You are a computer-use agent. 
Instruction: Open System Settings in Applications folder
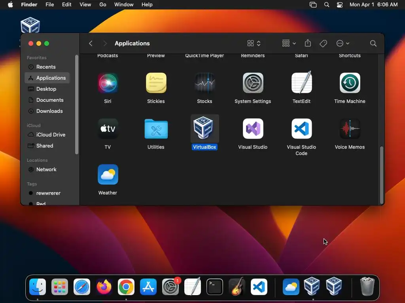tap(253, 83)
